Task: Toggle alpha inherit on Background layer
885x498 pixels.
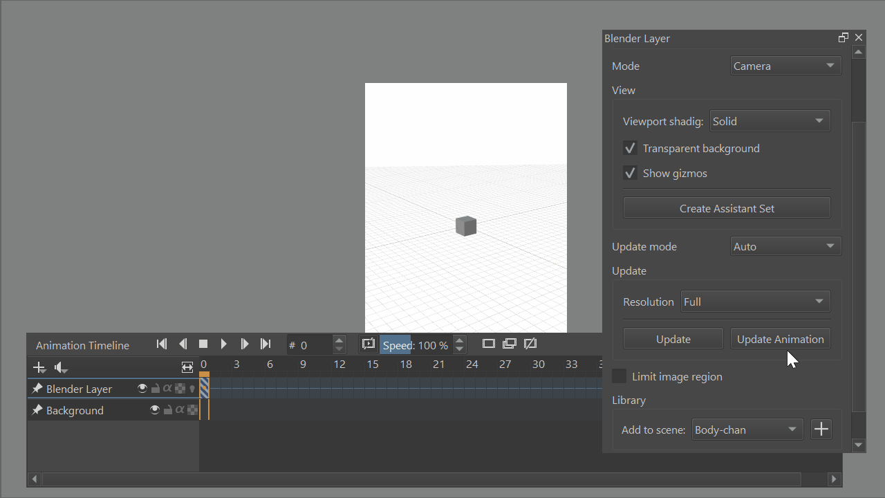Action: click(x=180, y=410)
